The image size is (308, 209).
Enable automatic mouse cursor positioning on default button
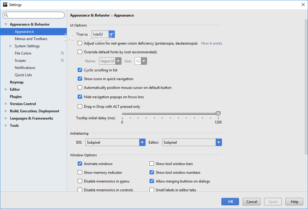(80, 87)
